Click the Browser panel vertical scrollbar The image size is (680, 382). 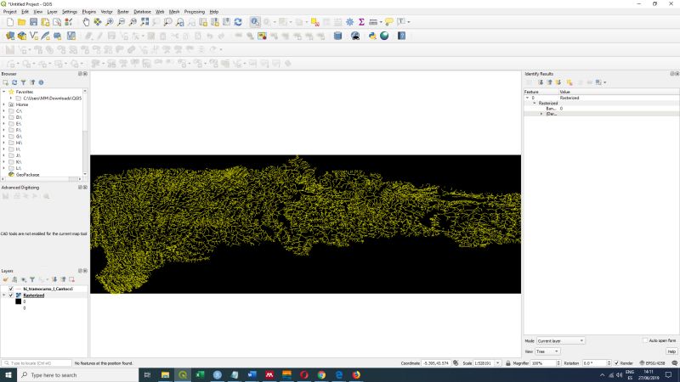84,132
